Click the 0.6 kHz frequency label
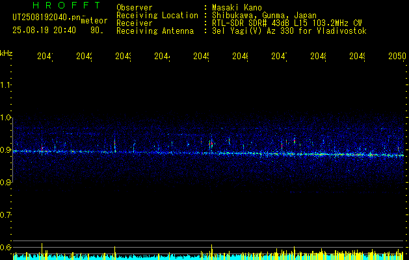This screenshot has width=409, height=260. point(5,247)
